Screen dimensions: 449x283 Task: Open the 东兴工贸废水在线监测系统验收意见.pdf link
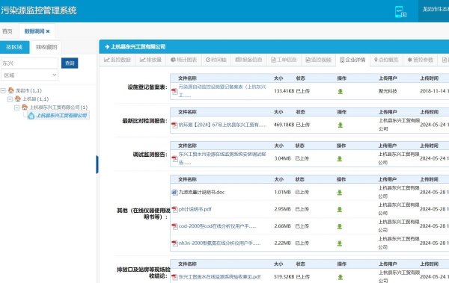[219, 277]
